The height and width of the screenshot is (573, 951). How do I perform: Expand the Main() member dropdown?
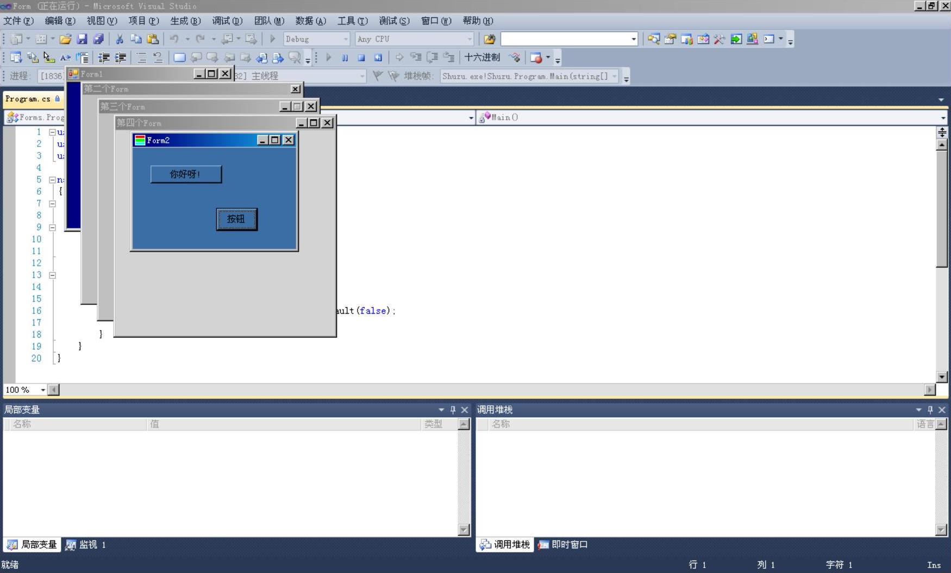[x=942, y=117]
